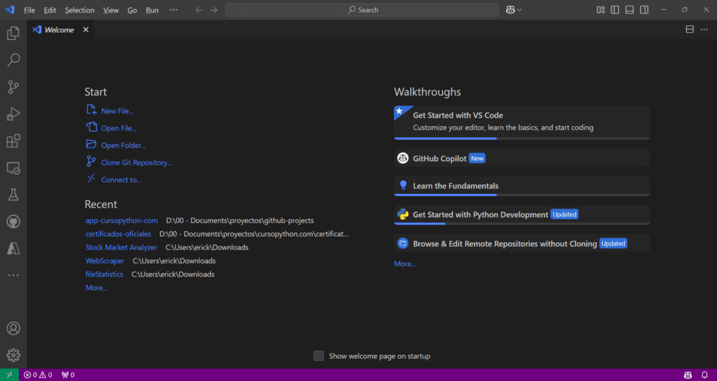Open Learn the Fundamentals walkthrough
The height and width of the screenshot is (381, 717).
click(522, 186)
